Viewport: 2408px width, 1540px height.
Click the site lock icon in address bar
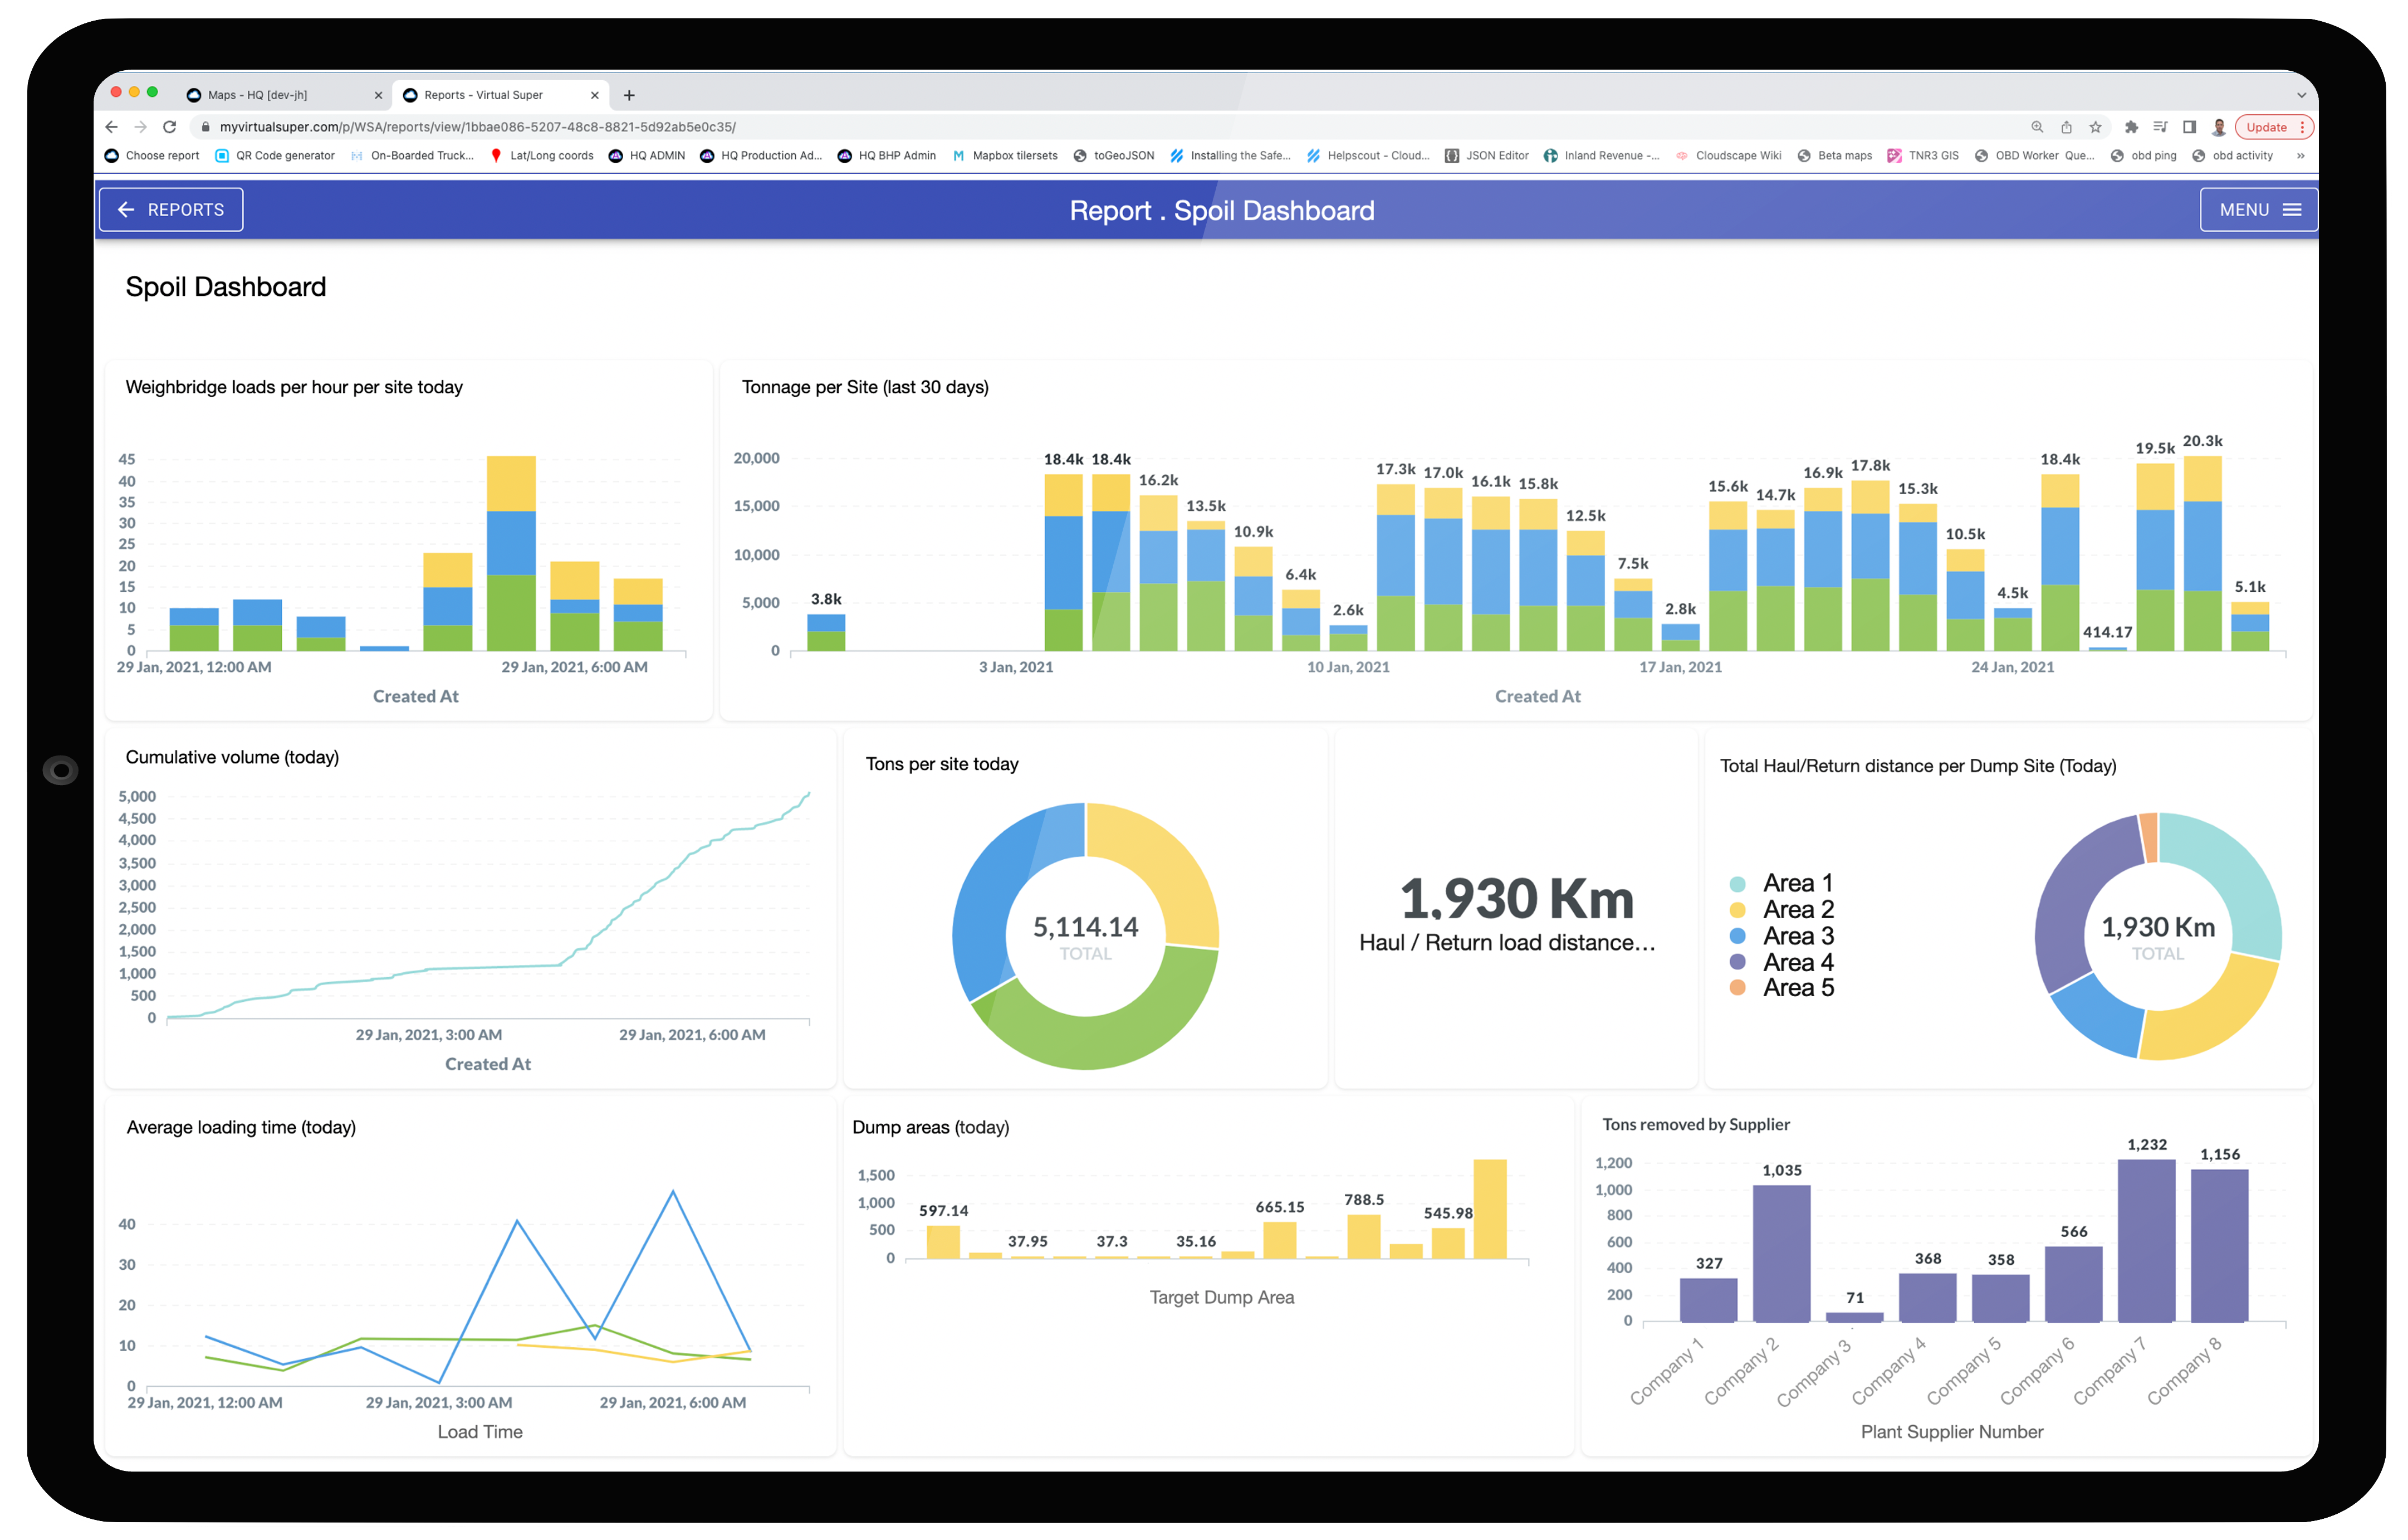206,127
